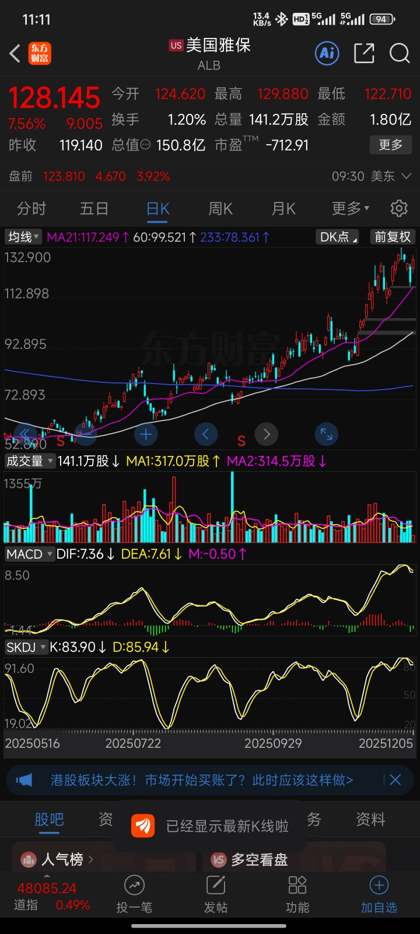420x934 pixels.
Task: Open the 股吧 tab
Action: click(49, 820)
